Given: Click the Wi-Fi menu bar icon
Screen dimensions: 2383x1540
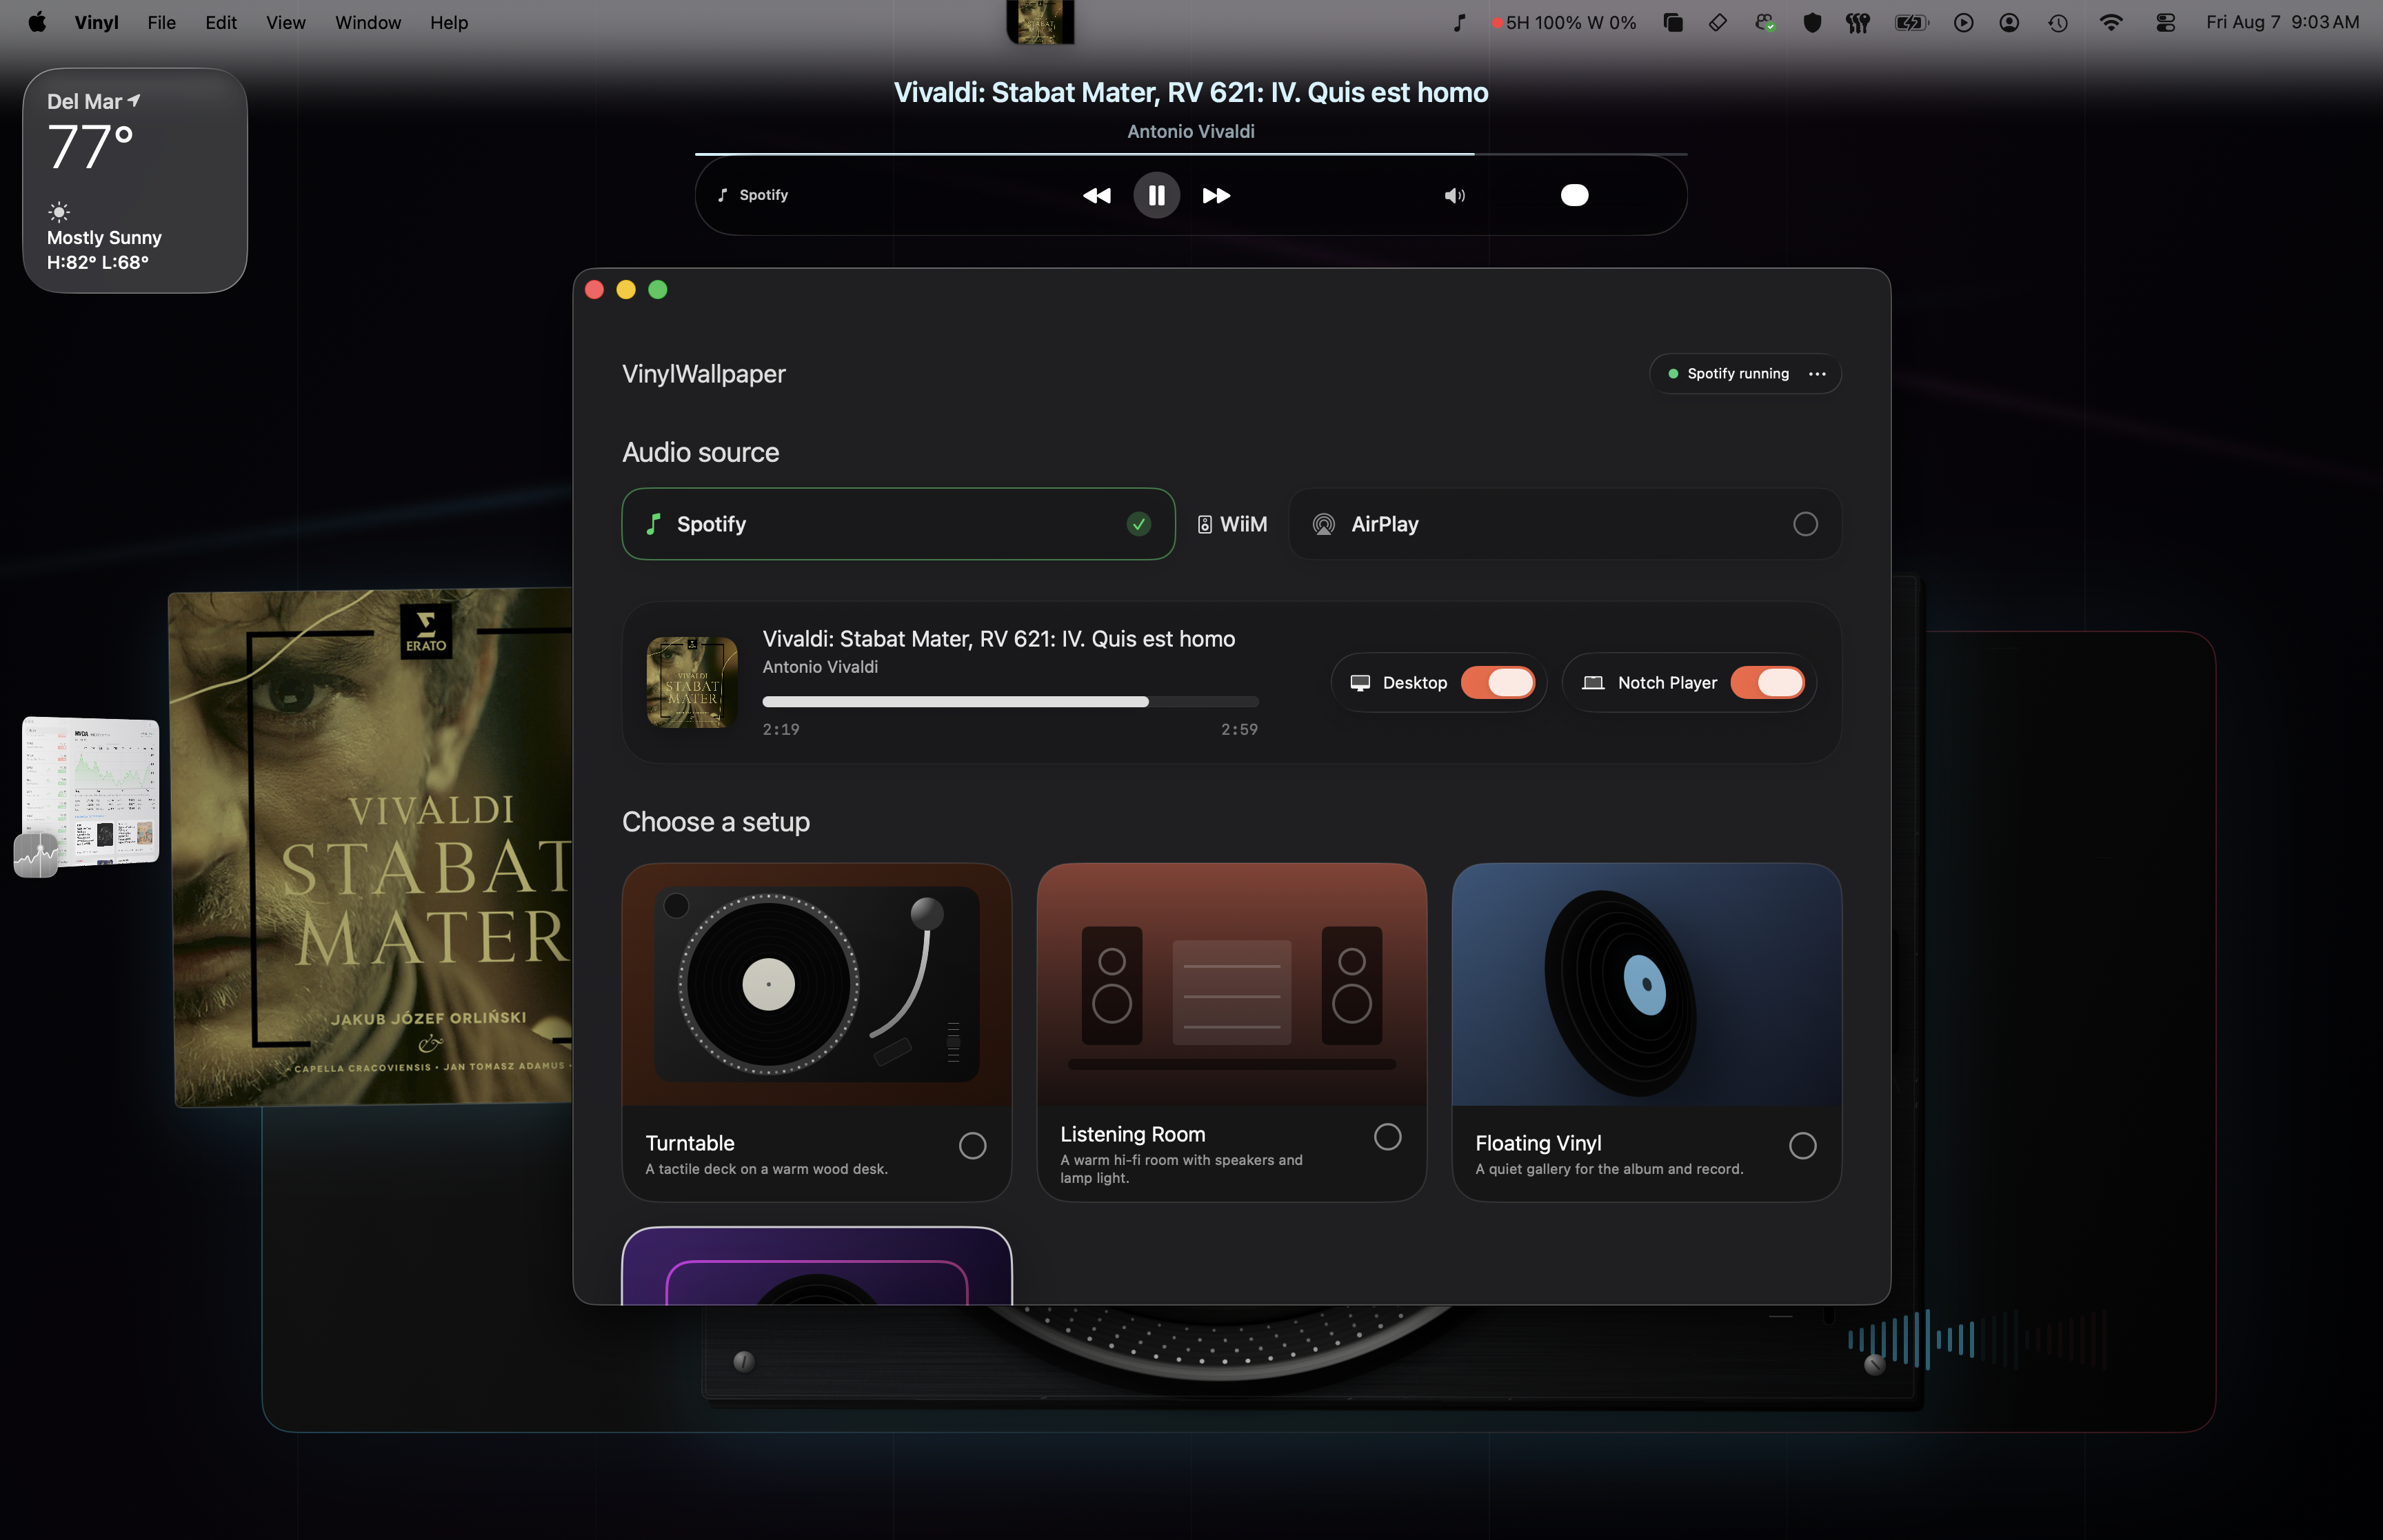Looking at the screenshot, I should click(2111, 22).
